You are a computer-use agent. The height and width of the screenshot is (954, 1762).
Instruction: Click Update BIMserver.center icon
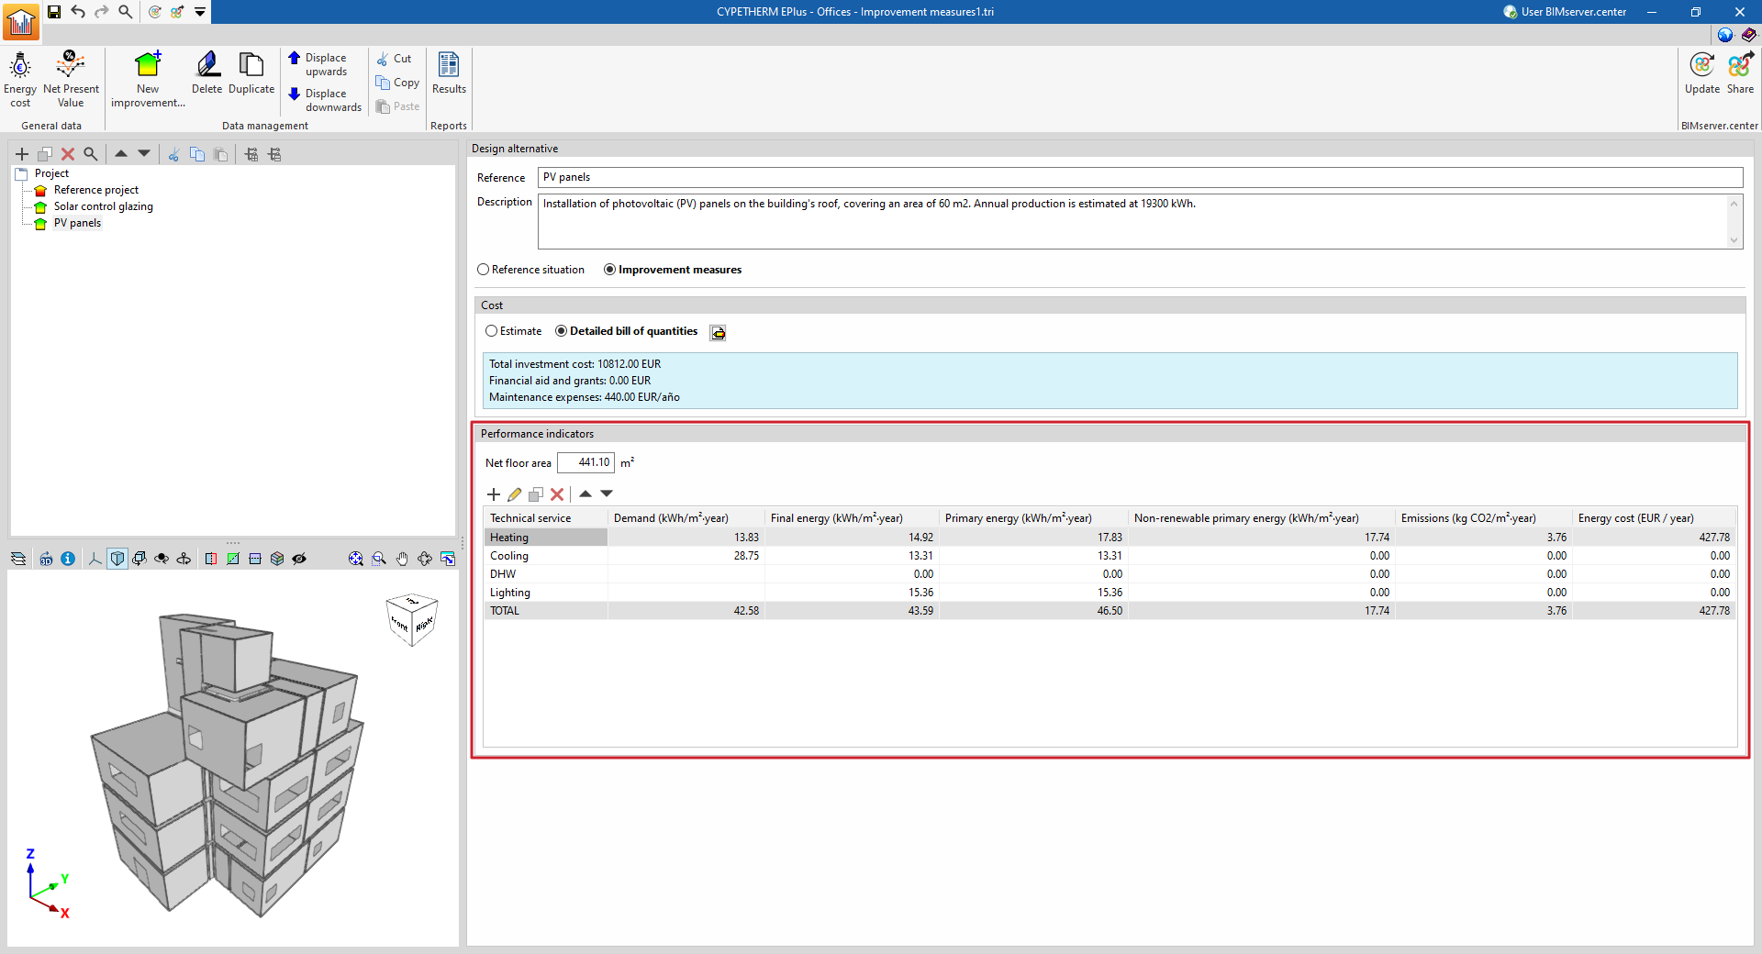[x=1701, y=73]
